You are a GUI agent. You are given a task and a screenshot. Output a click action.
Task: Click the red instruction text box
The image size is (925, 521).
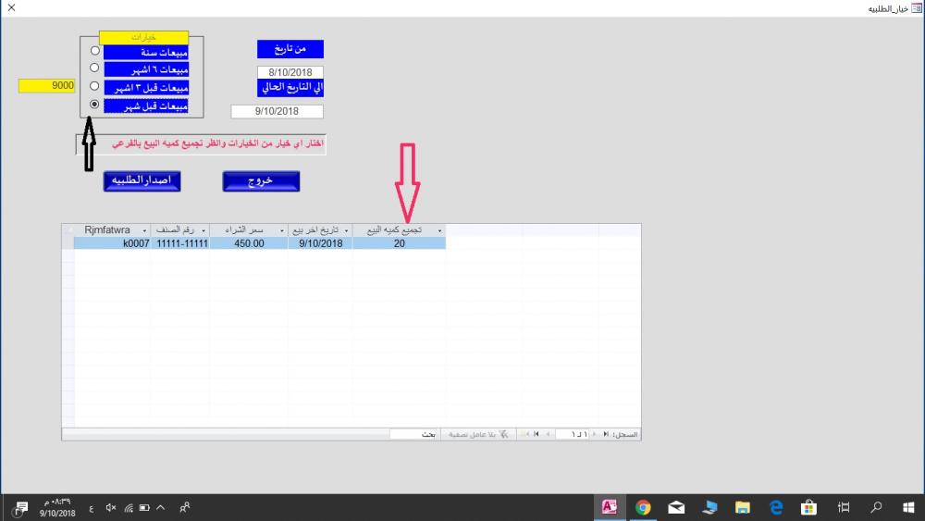click(201, 144)
